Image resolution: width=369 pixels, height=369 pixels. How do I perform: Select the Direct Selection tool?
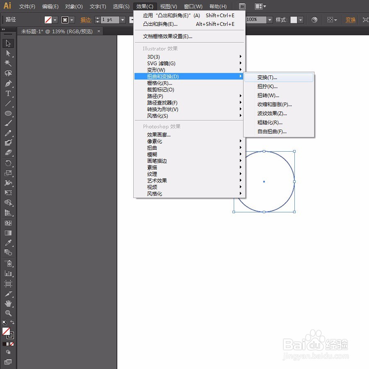pyautogui.click(x=9, y=53)
